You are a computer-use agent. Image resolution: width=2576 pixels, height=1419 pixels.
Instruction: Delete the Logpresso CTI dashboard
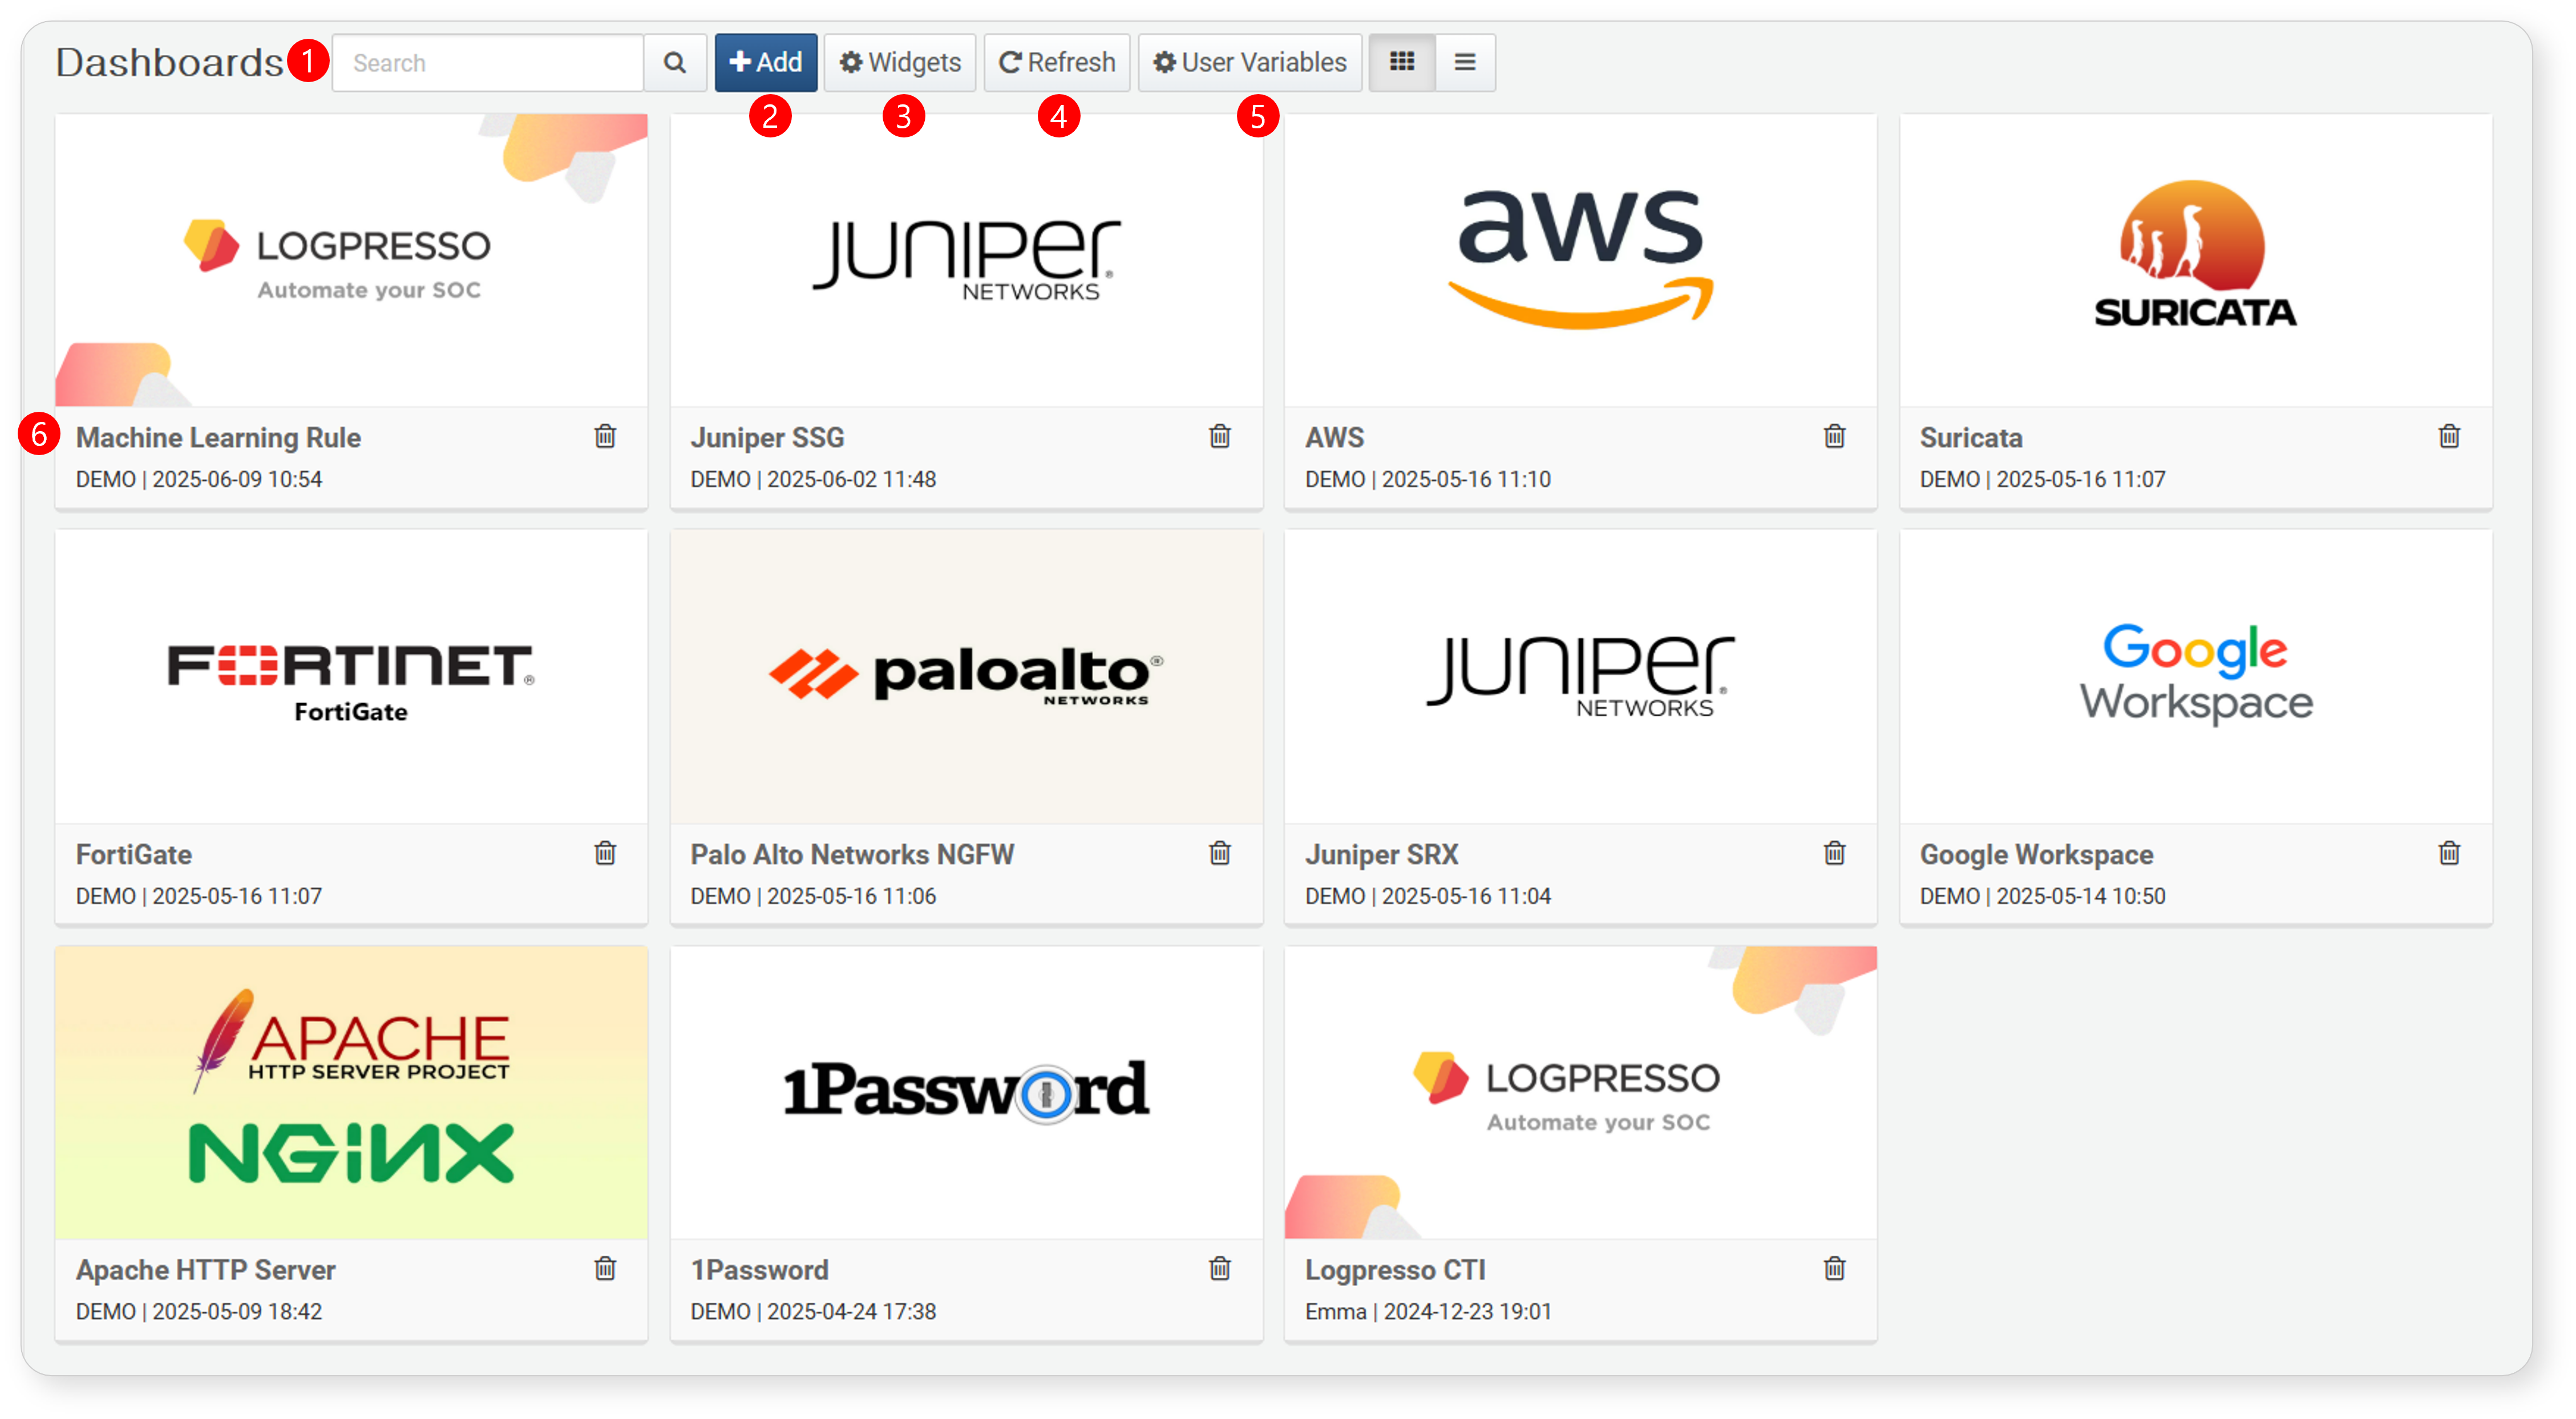[1835, 1269]
